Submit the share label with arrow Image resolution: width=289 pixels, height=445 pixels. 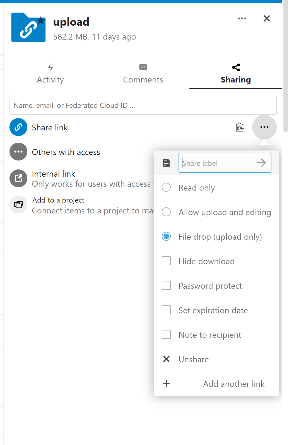coord(261,163)
